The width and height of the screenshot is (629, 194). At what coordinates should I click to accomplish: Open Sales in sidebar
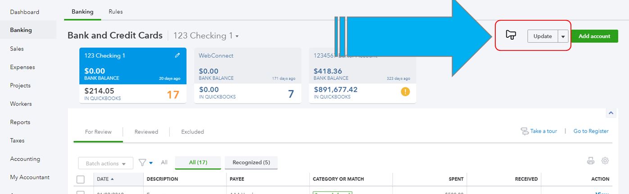pos(17,49)
